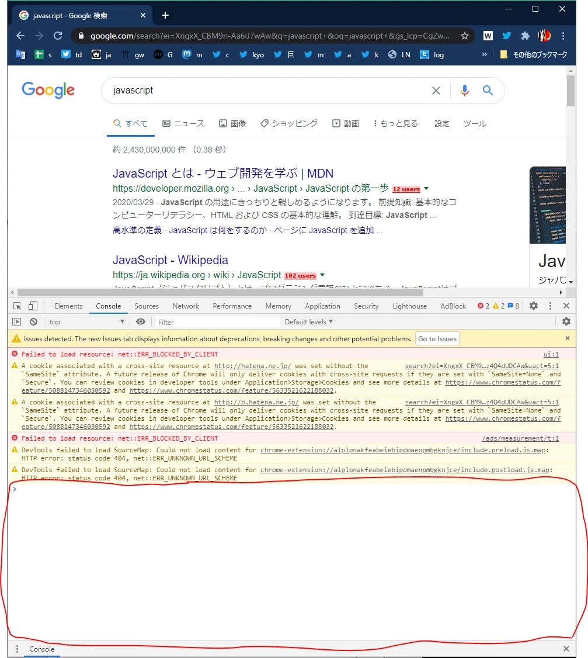This screenshot has width=588, height=658.
Task: Close the DevTools panel
Action: 566,306
